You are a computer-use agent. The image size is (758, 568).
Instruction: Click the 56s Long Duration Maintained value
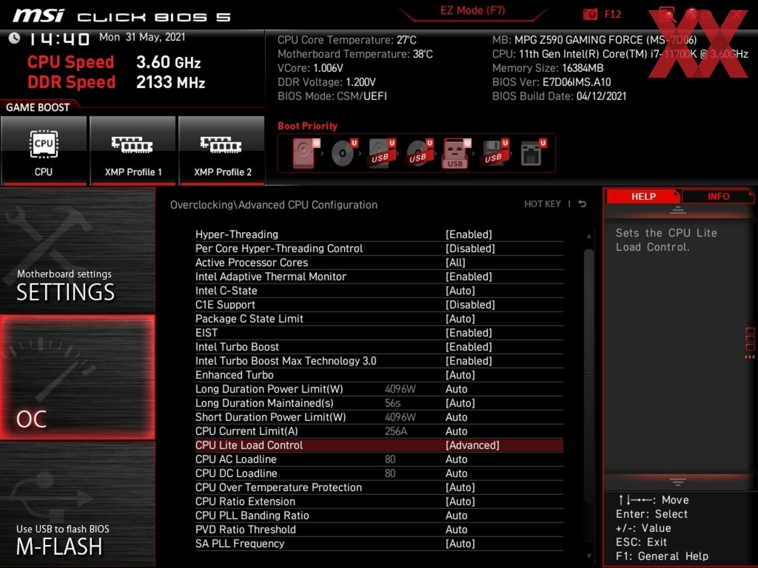point(392,403)
